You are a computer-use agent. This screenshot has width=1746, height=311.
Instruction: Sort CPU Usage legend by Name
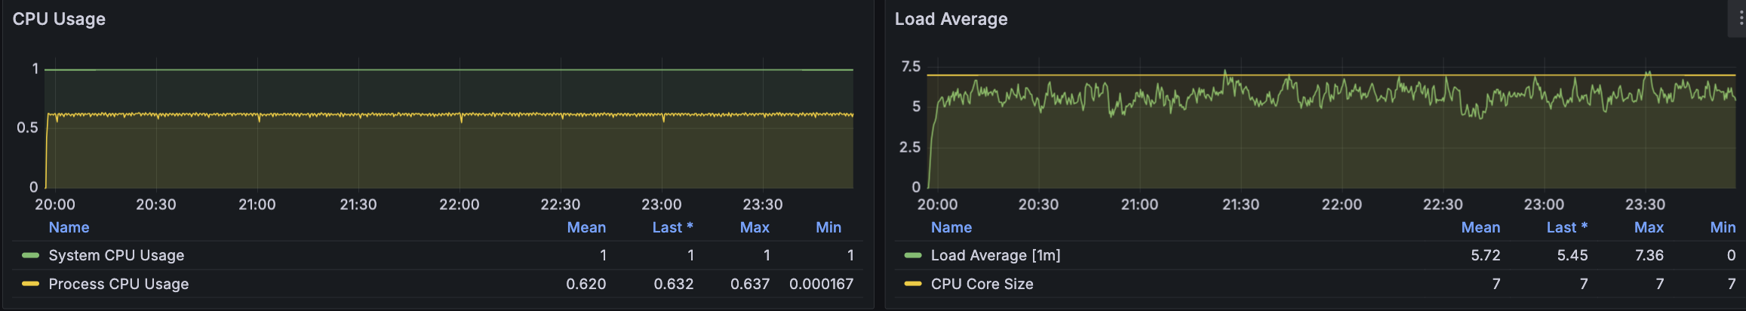coord(69,227)
